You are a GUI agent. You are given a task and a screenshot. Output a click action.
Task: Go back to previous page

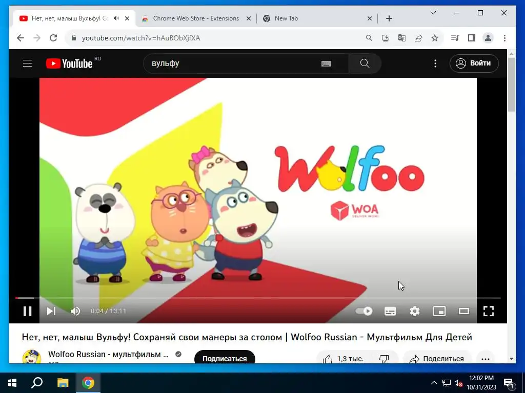[x=21, y=38]
